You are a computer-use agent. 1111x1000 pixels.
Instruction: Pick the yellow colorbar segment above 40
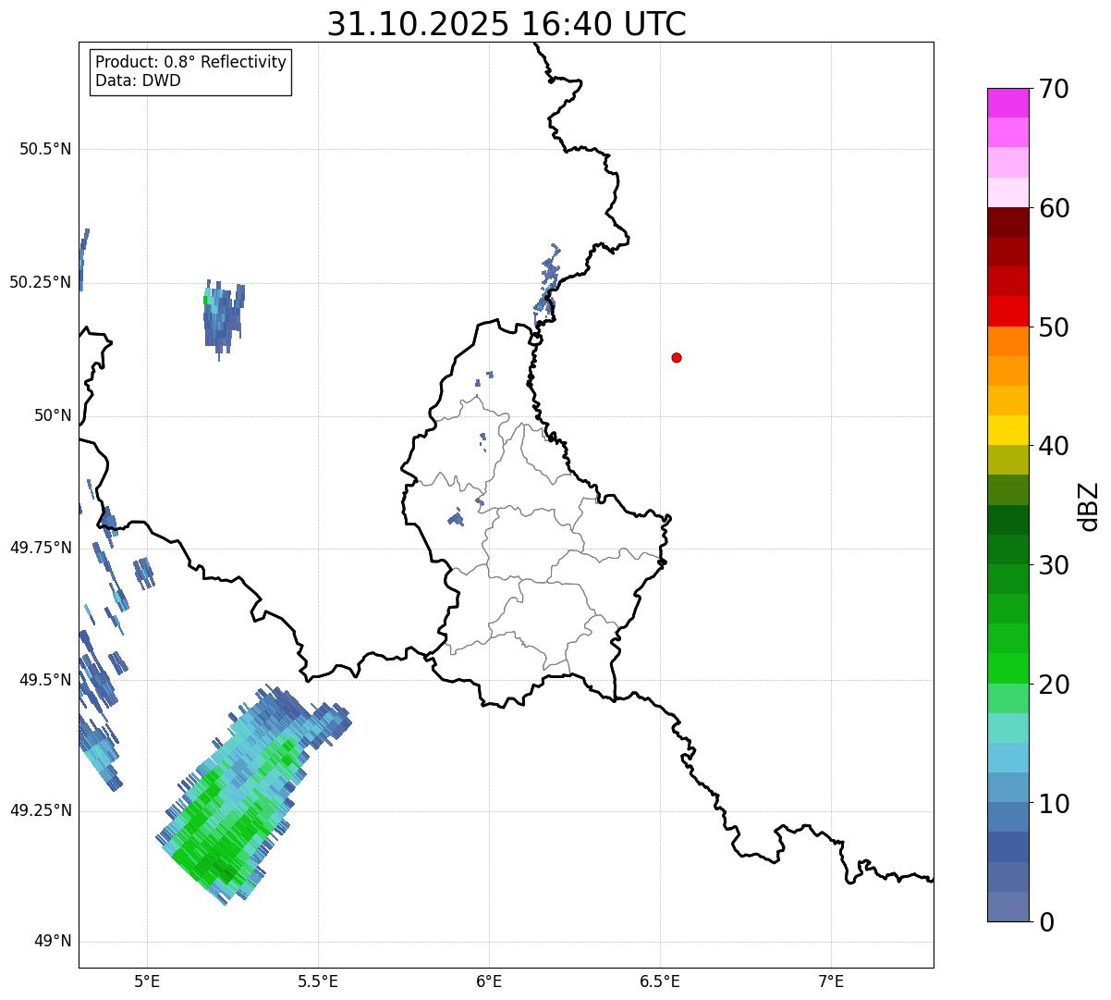[1008, 430]
